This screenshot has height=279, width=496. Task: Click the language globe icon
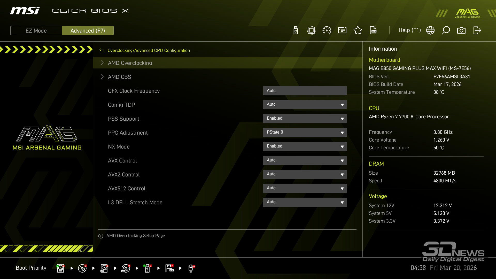[x=430, y=30]
